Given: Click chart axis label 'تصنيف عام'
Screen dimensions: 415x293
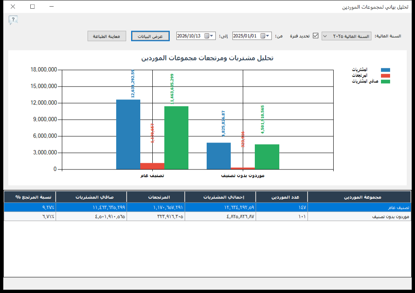Looking at the screenshot, I should click(x=152, y=175).
